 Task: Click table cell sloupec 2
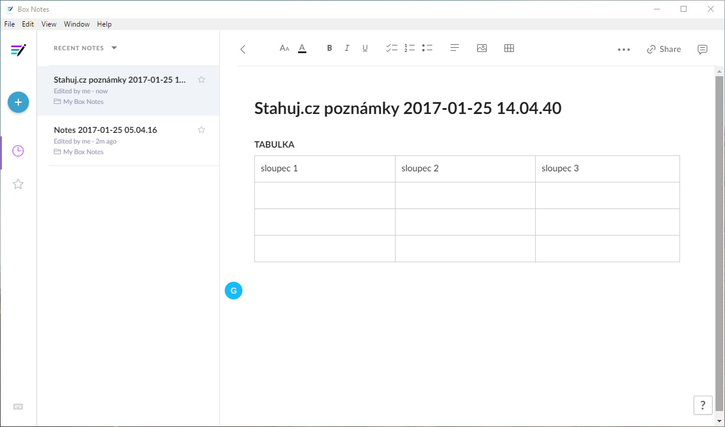click(465, 169)
